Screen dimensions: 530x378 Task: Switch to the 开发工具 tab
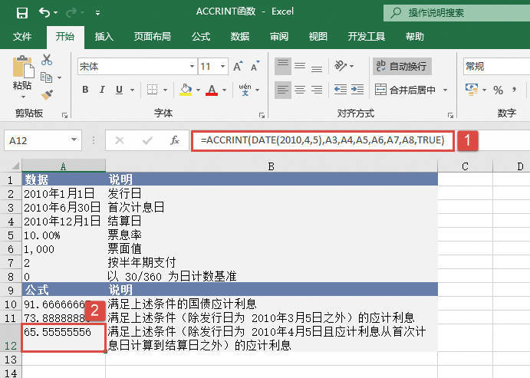point(367,37)
